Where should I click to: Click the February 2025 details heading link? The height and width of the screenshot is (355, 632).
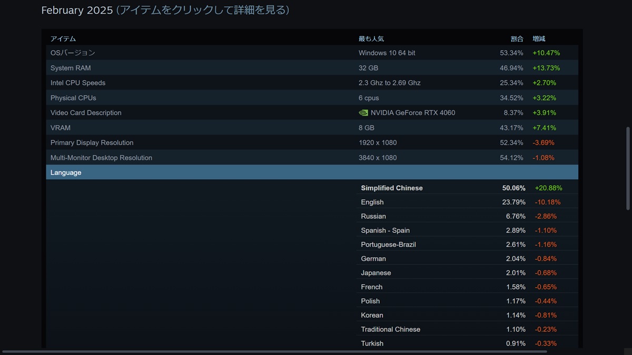coord(165,10)
